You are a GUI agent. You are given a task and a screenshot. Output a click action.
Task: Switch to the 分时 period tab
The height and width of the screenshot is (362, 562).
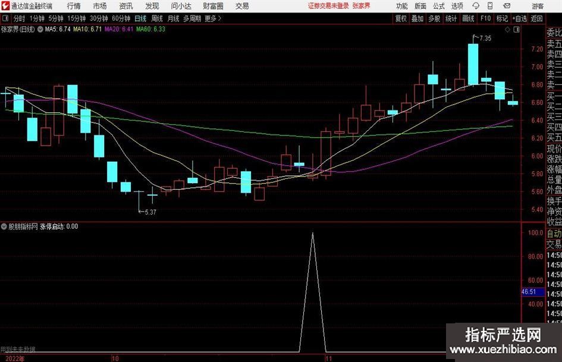coord(20,18)
